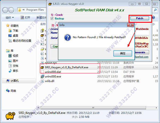The width and height of the screenshot is (160, 123).
Task: Close the Info dialog
Action: [130, 25]
